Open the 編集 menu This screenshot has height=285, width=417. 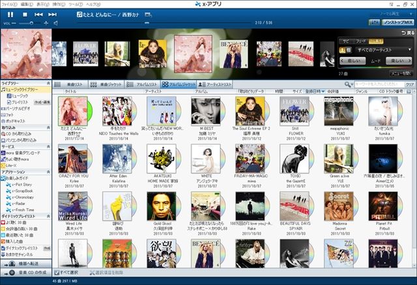27,5
